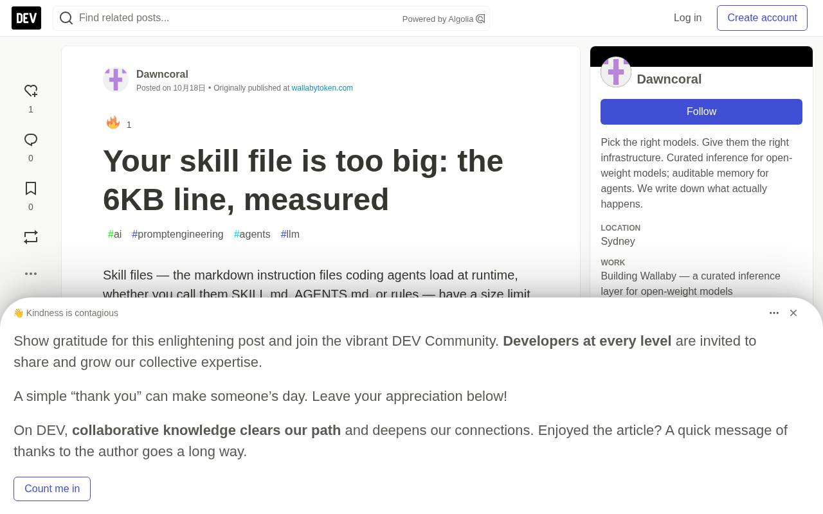Viewport: 823px width, 514px height.
Task: Open the #agents tag
Action: (x=252, y=235)
